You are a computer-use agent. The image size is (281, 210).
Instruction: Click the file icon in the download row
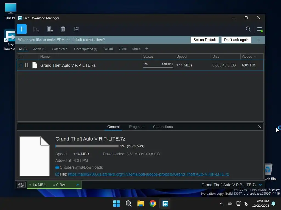click(x=35, y=65)
